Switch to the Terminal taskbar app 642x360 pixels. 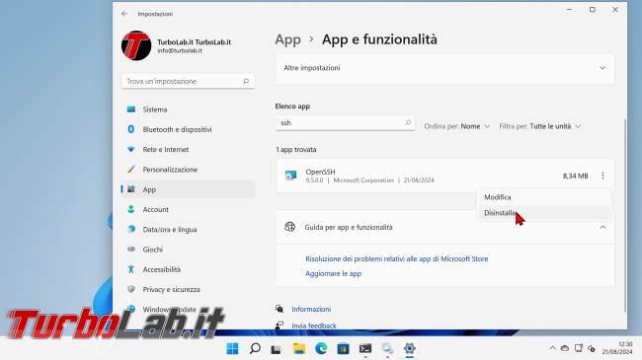pos(365,348)
